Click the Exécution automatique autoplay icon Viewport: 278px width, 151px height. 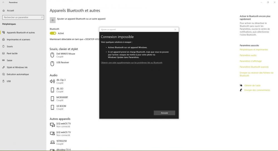coord(3,74)
